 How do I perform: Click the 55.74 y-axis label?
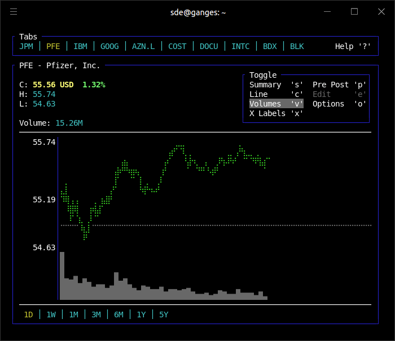point(44,142)
